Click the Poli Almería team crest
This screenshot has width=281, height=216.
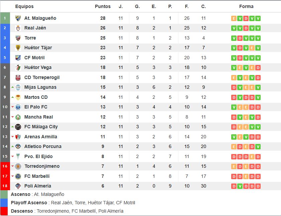point(18,186)
